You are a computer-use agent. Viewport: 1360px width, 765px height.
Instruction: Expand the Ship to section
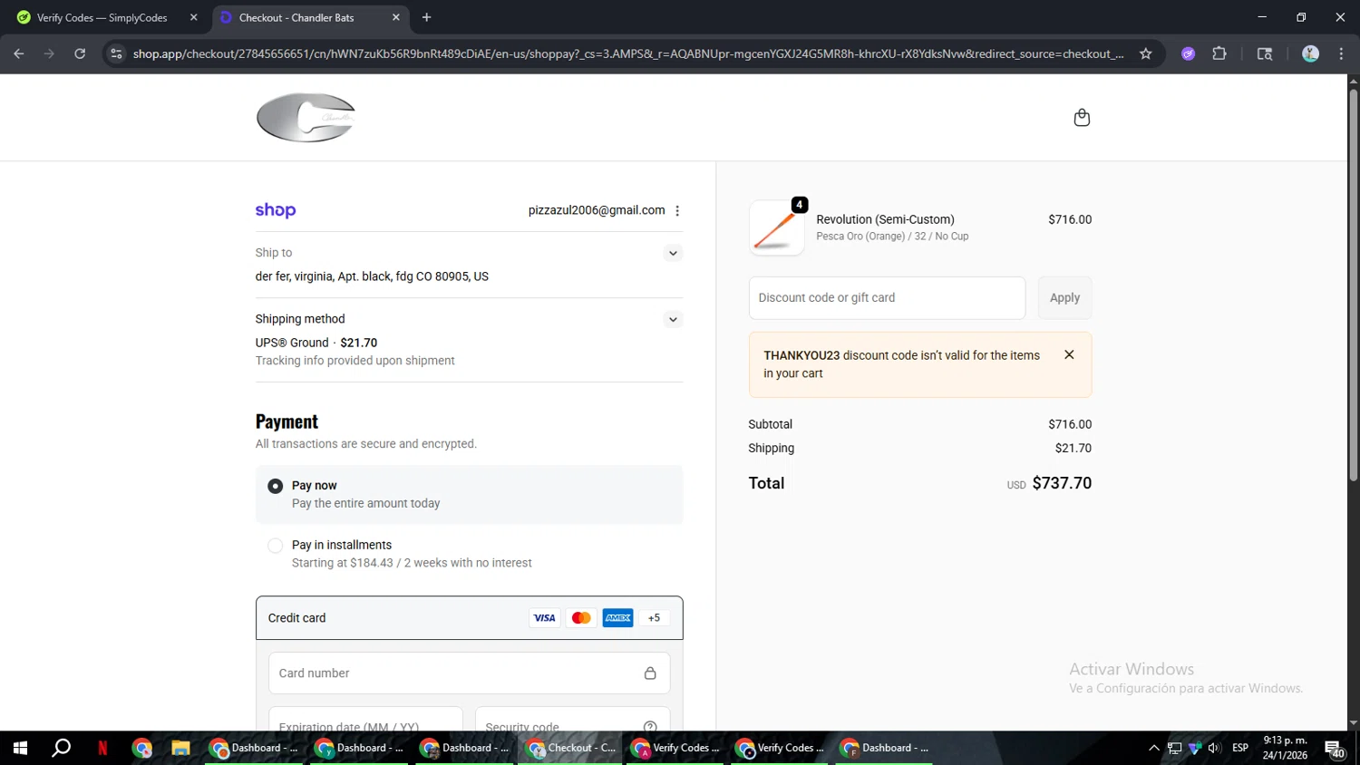point(673,253)
